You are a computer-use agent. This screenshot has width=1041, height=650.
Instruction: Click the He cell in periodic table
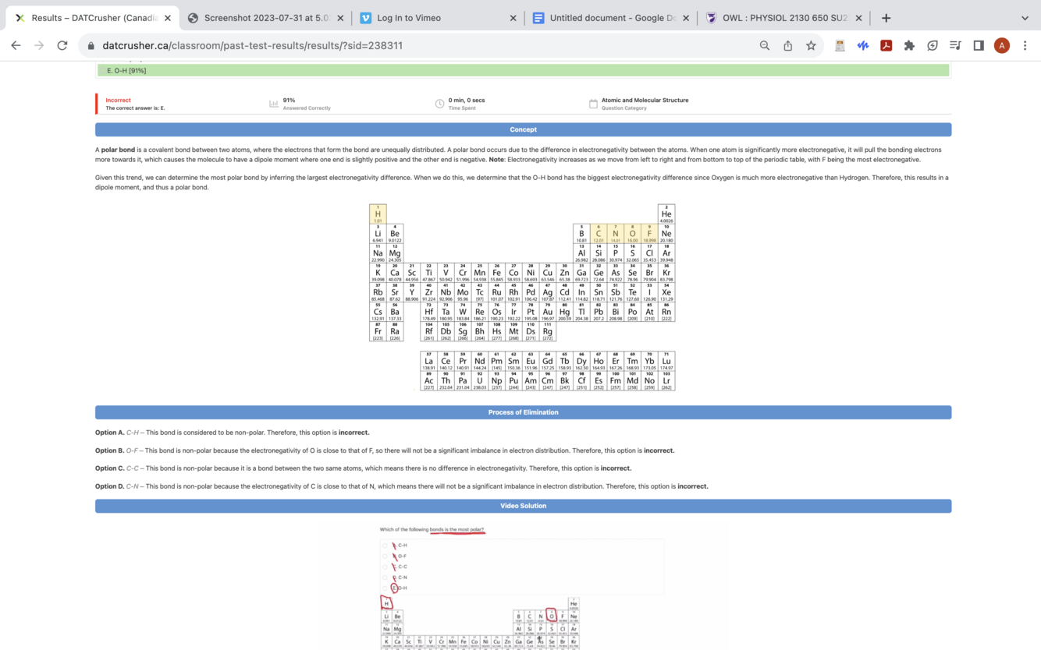[x=666, y=214]
